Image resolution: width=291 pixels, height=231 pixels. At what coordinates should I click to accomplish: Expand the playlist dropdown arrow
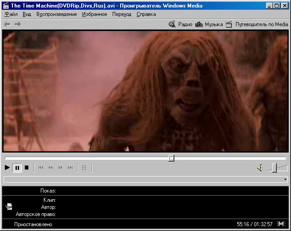[x=285, y=180]
